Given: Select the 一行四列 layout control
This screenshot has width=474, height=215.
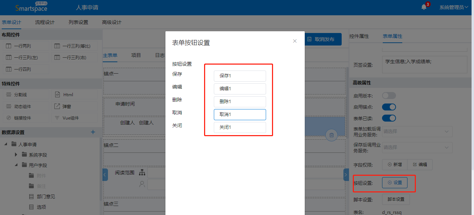Looking at the screenshot, I should tap(26, 69).
